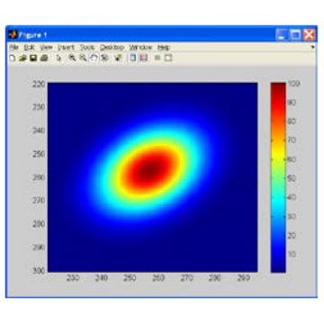Select the Data Cursor tool
The image size is (324, 324).
[119, 58]
